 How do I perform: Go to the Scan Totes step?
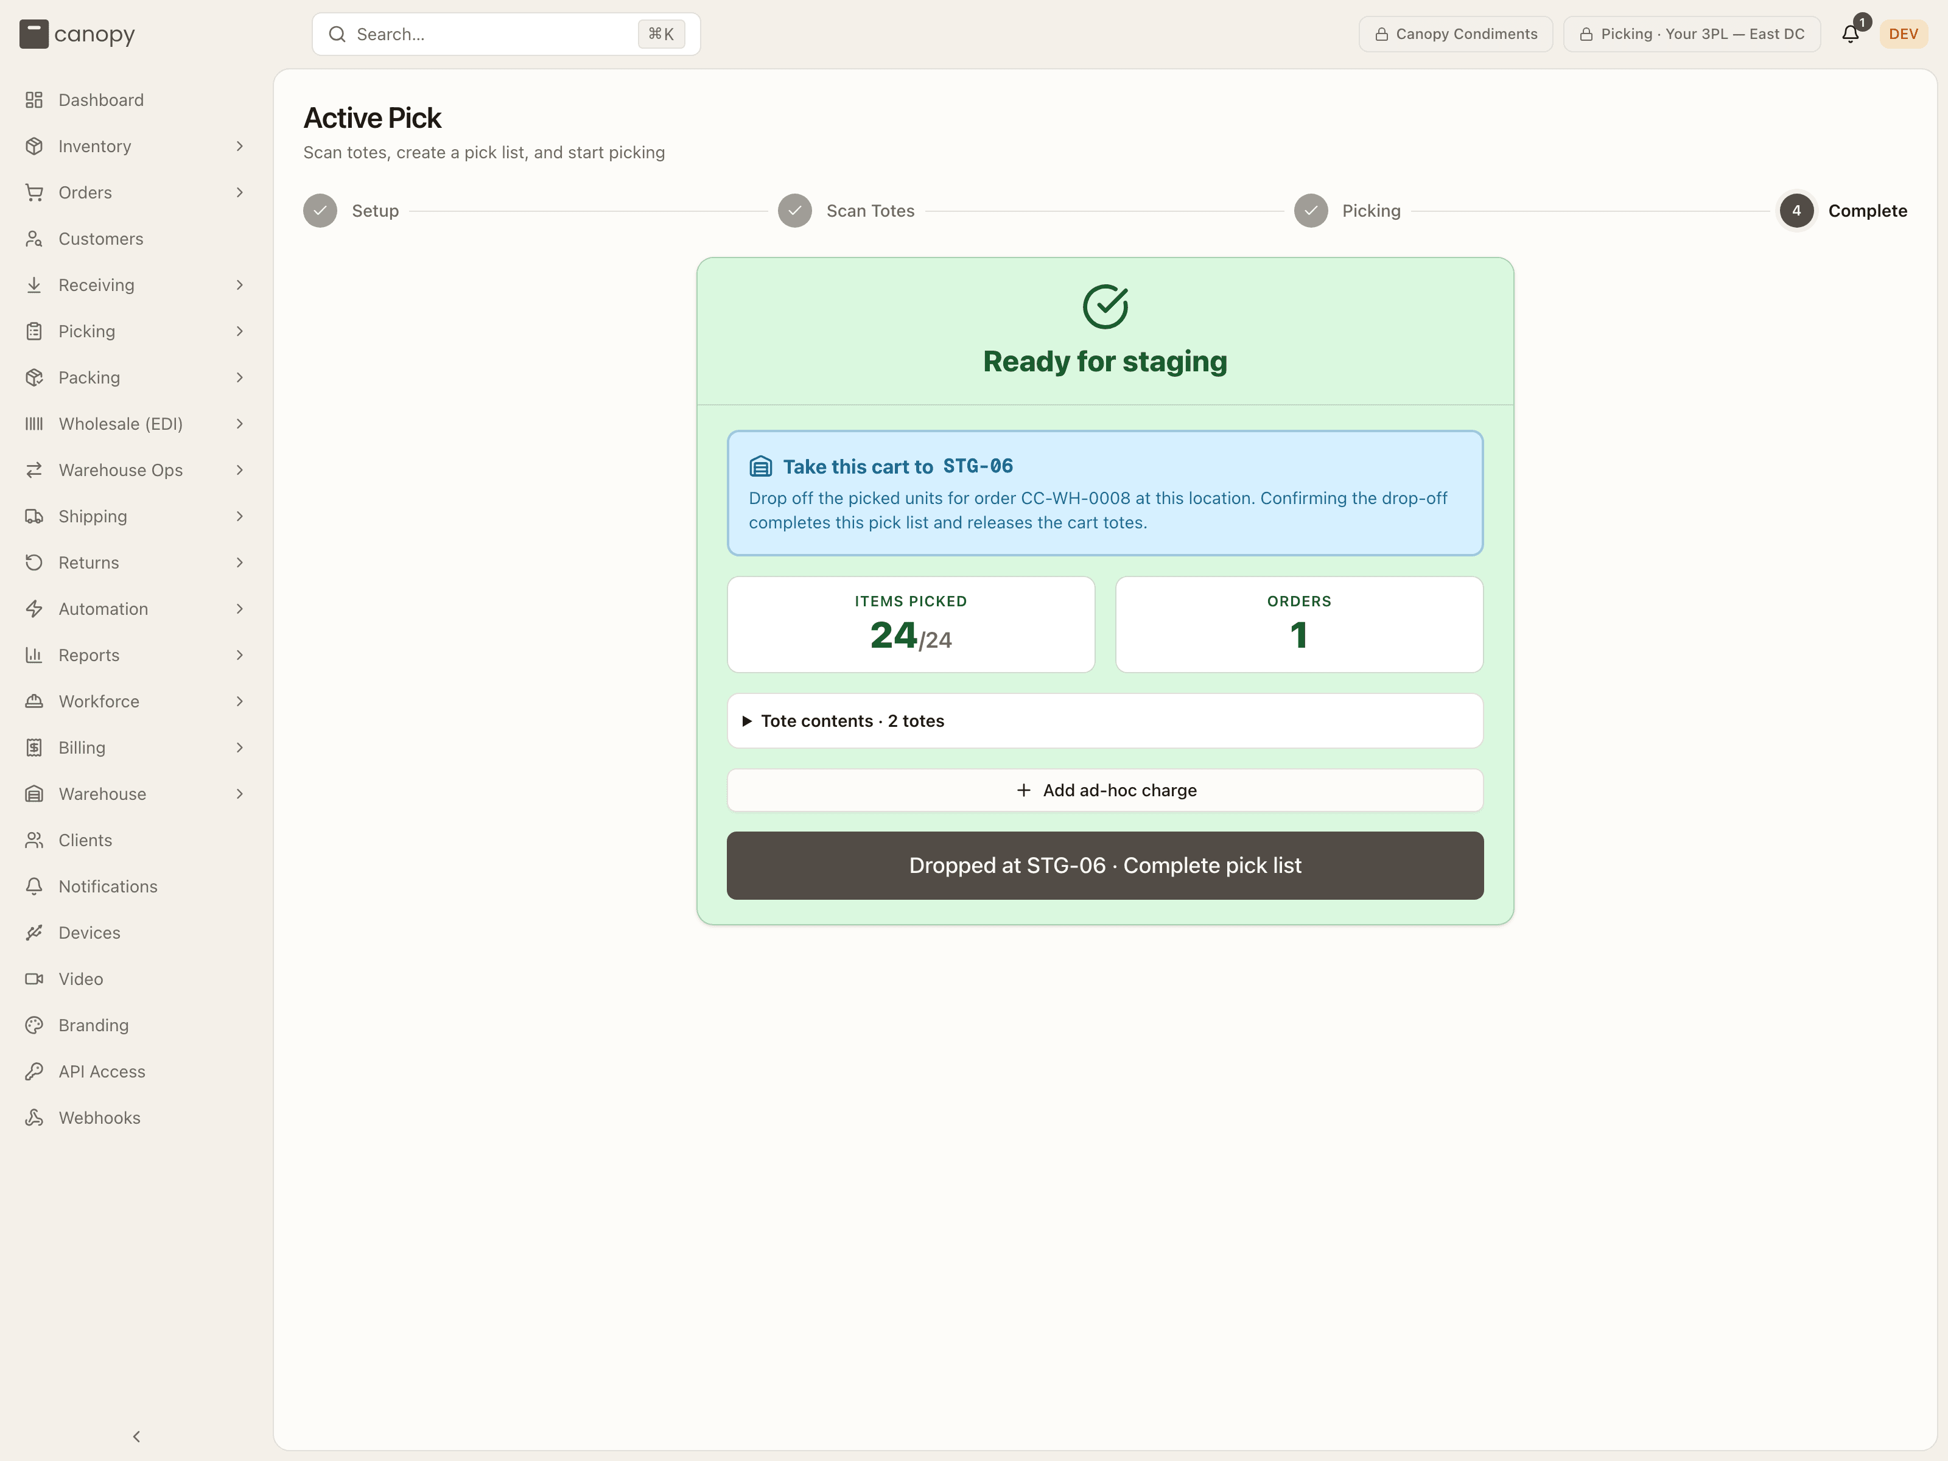pos(846,211)
